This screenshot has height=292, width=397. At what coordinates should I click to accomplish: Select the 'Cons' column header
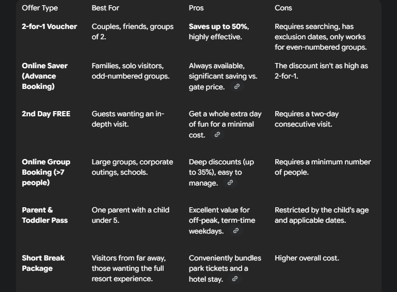[283, 8]
